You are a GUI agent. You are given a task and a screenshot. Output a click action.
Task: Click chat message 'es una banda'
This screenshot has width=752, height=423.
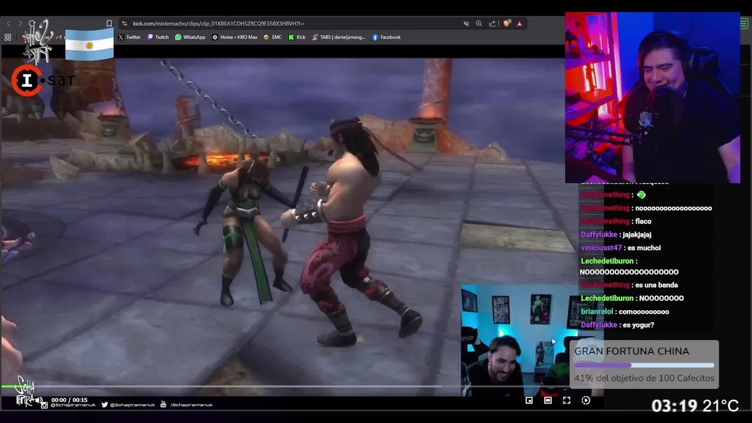click(656, 286)
